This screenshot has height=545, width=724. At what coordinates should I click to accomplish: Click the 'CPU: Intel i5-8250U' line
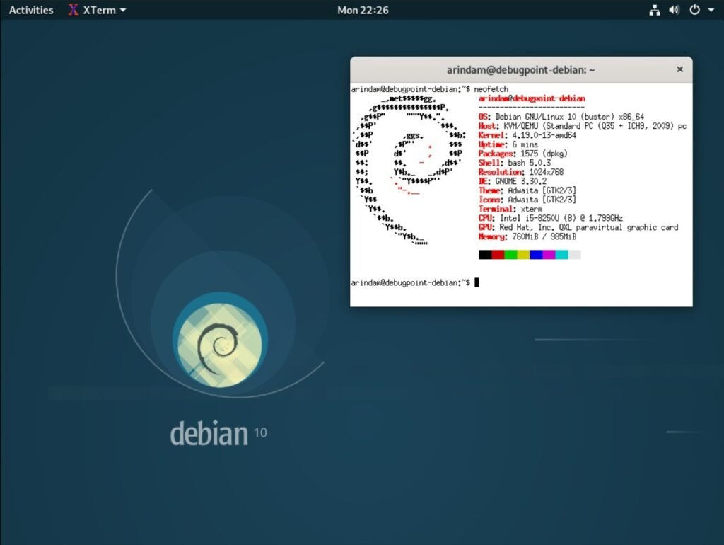(x=550, y=218)
